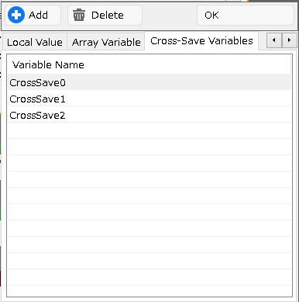Viewport: 299px width, 302px height.
Task: Switch to the Local Value tab
Action: click(35, 42)
